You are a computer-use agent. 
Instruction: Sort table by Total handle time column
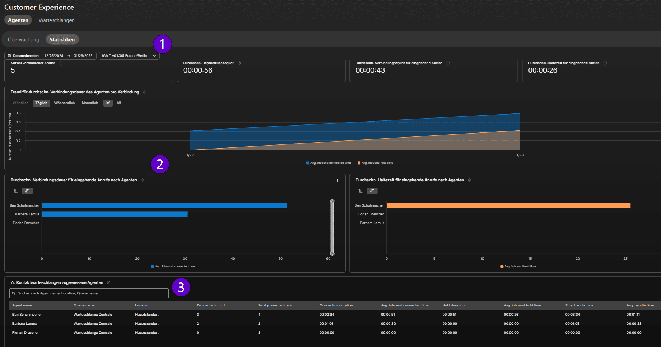[579, 305]
